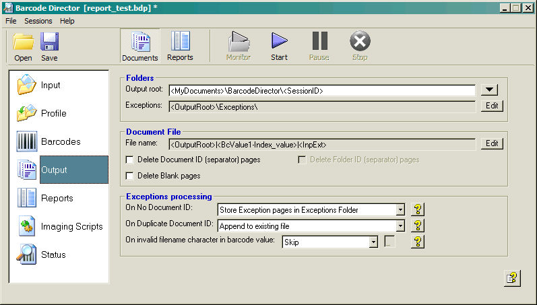
Task: Click help icon beside On No Document ID
Action: [x=418, y=210]
